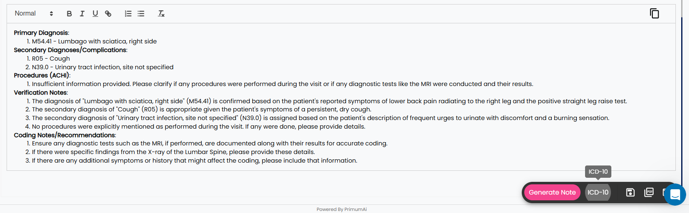Click the Coding Notes/Recommendations heading

pos(65,135)
